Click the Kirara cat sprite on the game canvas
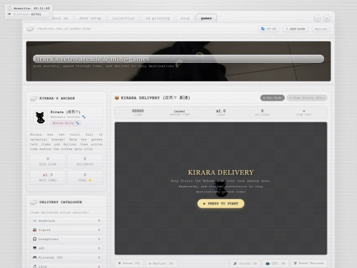Viewport: 357px width, 268px height. tap(220, 188)
